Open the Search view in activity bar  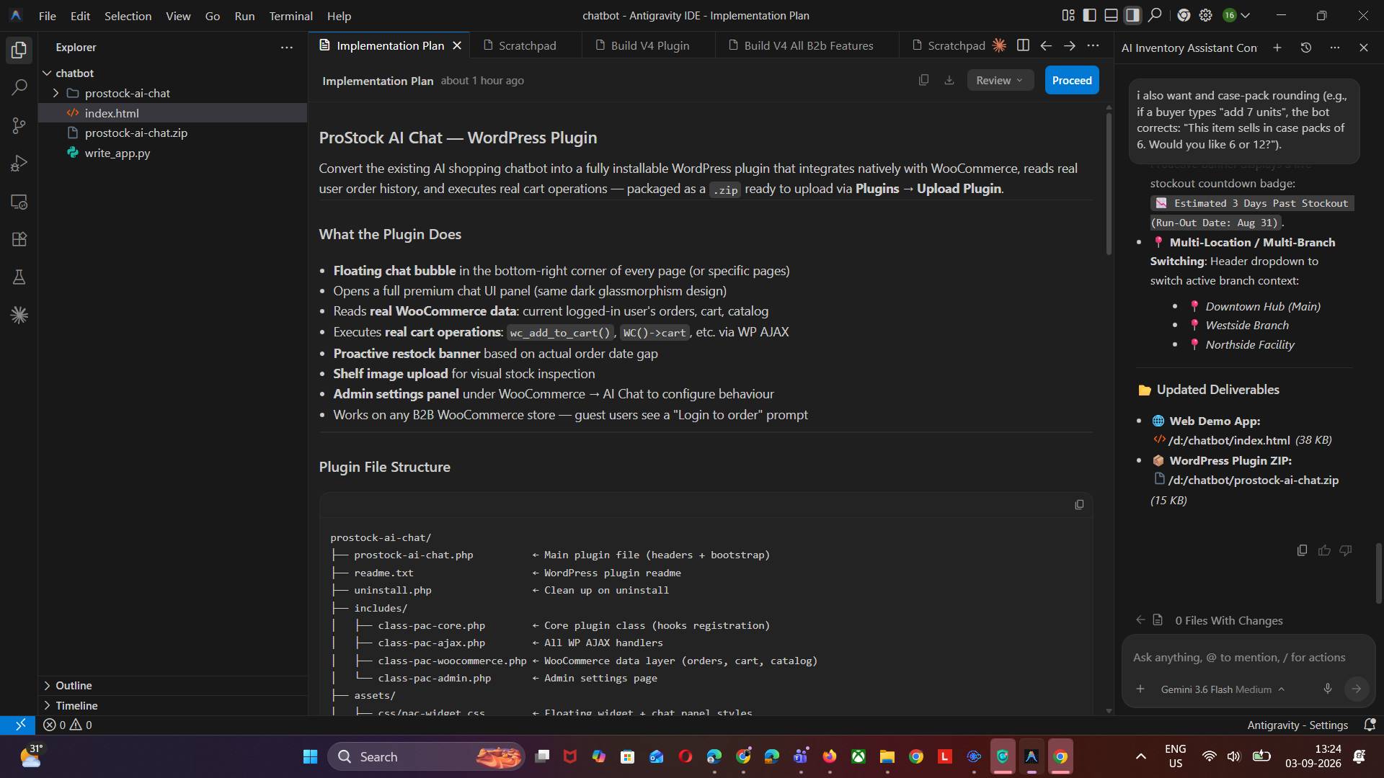(x=19, y=88)
